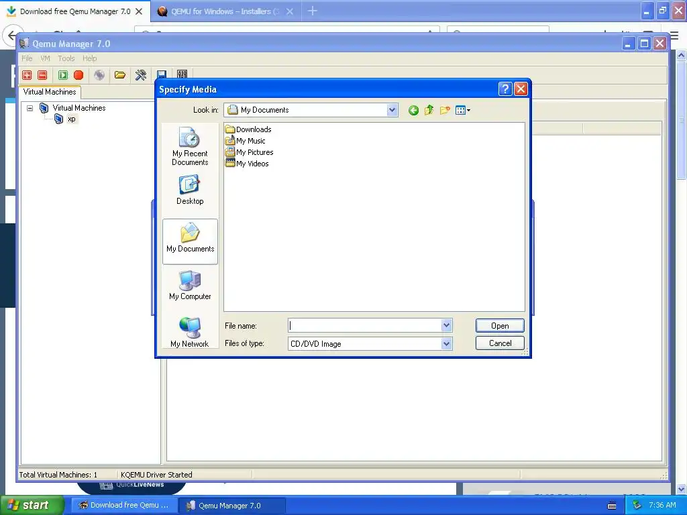Click the "Total Virtual Machines: 1" status text
687x515 pixels.
click(58, 475)
